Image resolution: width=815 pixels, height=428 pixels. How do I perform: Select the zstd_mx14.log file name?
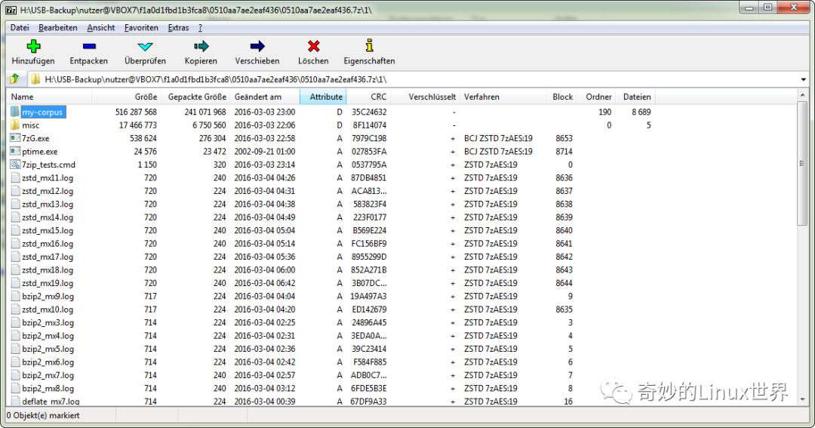(x=48, y=217)
